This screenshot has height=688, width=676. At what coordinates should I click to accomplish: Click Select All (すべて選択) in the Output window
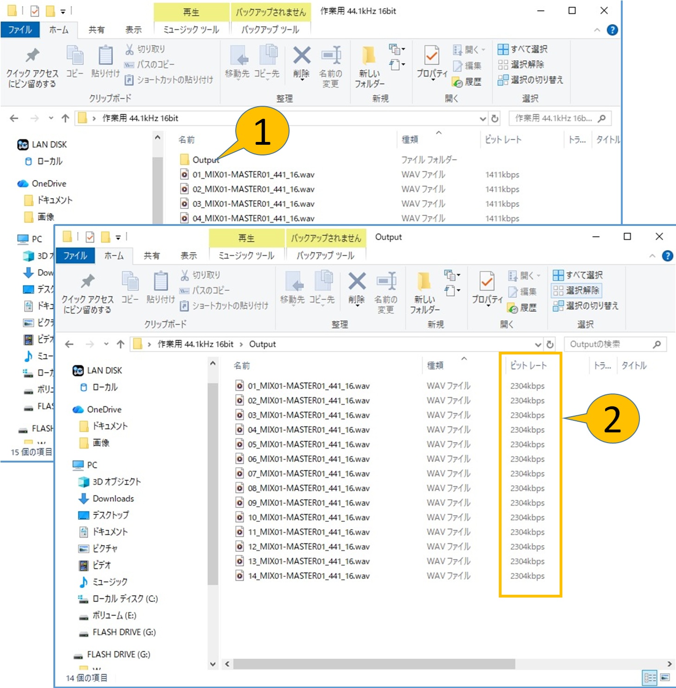tap(578, 275)
